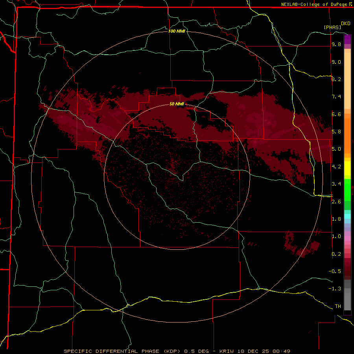Click the gray segment of color bar

347,296
